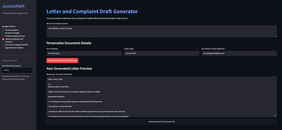
Task: Click the Personalize Document Details heading
Action: (69, 43)
